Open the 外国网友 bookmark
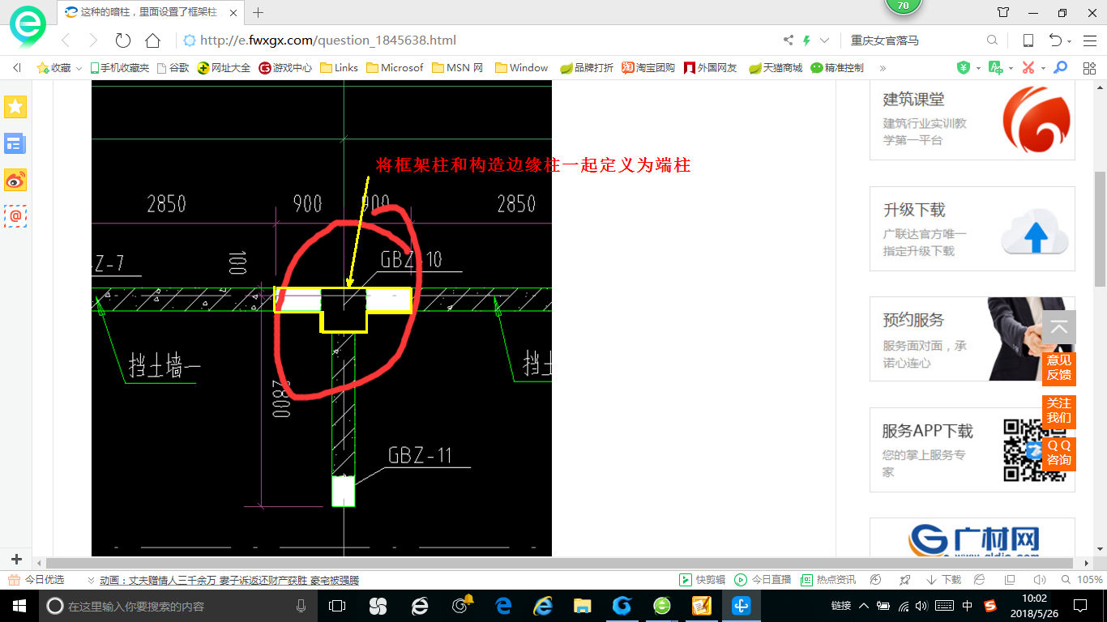1107x622 pixels. [711, 68]
